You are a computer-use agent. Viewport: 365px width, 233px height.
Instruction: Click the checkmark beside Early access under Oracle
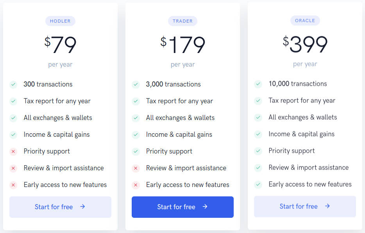click(258, 184)
